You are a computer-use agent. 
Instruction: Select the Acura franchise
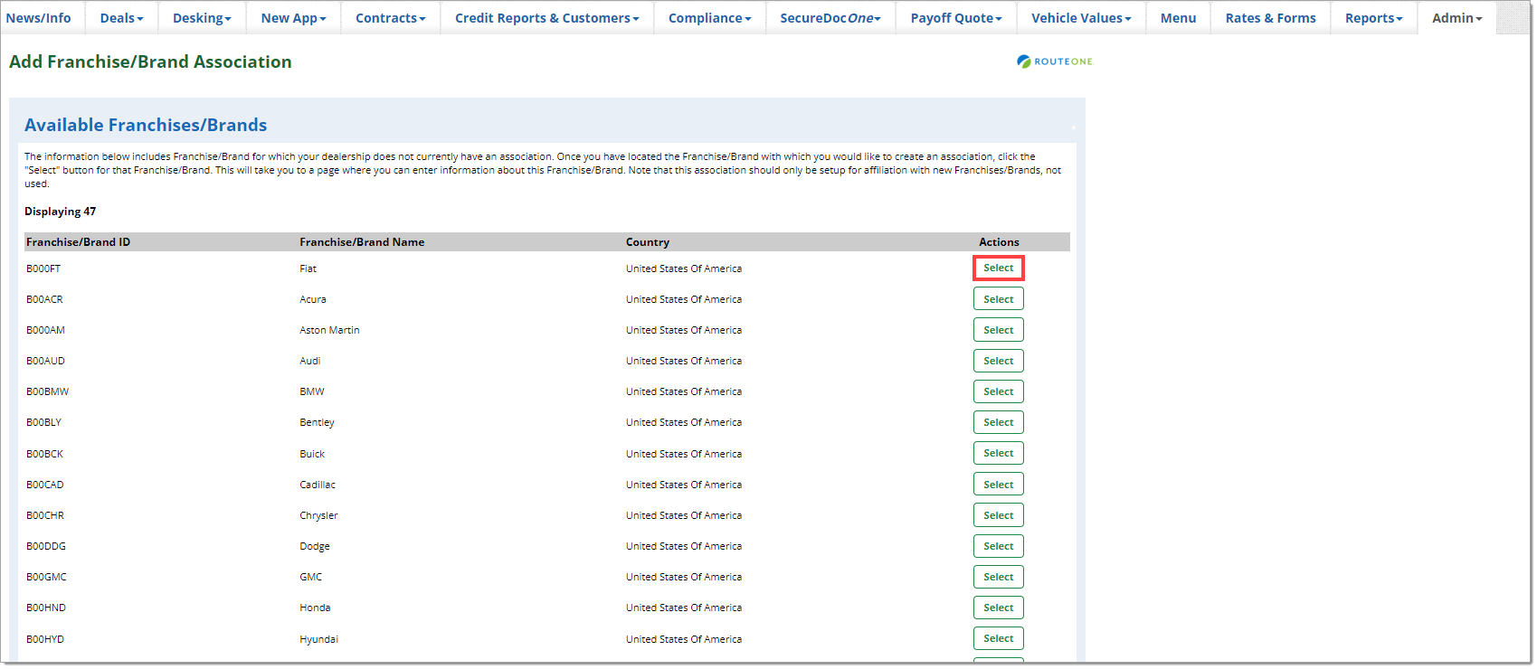(x=998, y=299)
